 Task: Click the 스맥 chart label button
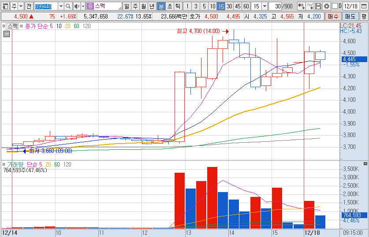coord(13,26)
